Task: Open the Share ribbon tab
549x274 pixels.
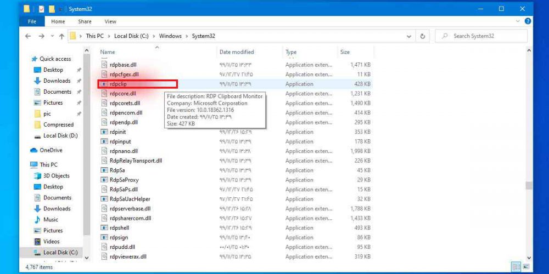Action: 85,21
